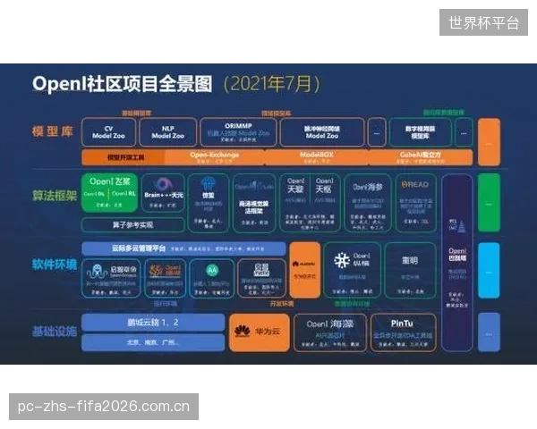Click the green AA circle icon
The width and height of the screenshot is (537, 429).
tap(212, 270)
